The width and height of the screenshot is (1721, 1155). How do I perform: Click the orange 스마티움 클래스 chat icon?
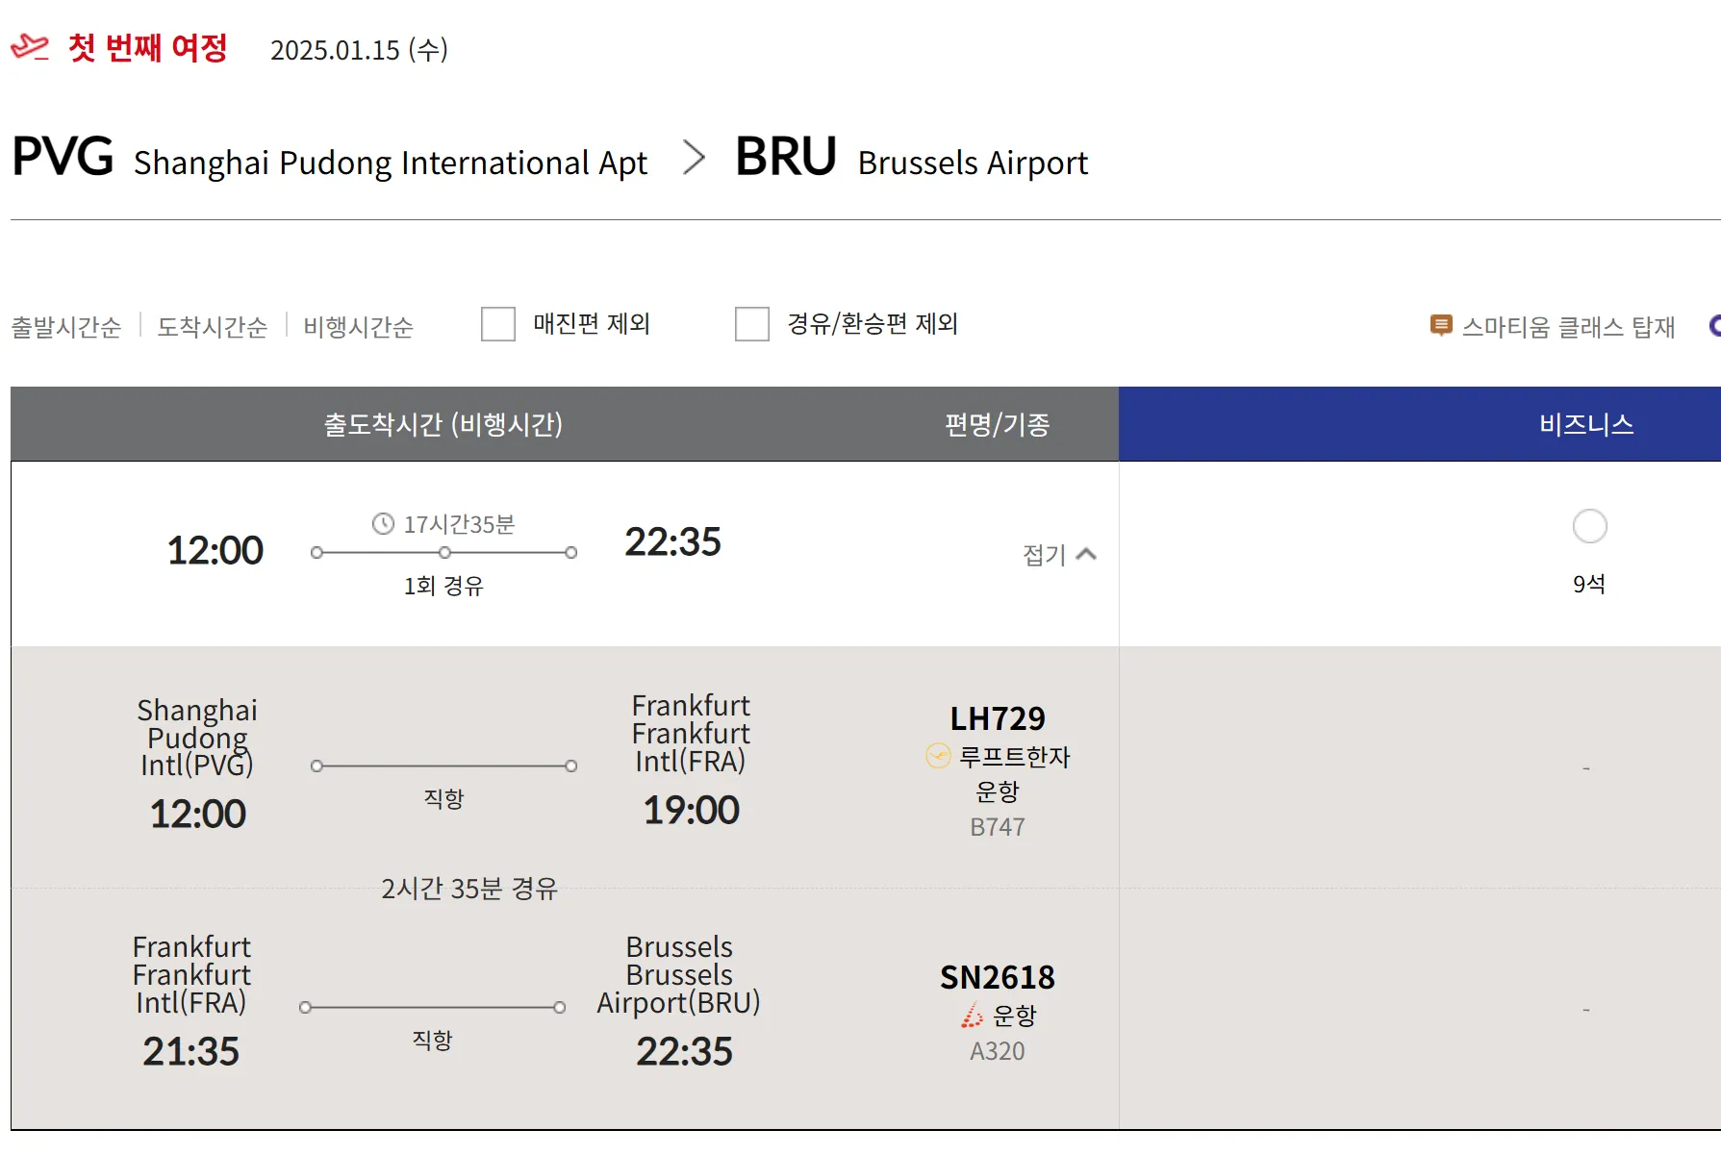(x=1440, y=326)
